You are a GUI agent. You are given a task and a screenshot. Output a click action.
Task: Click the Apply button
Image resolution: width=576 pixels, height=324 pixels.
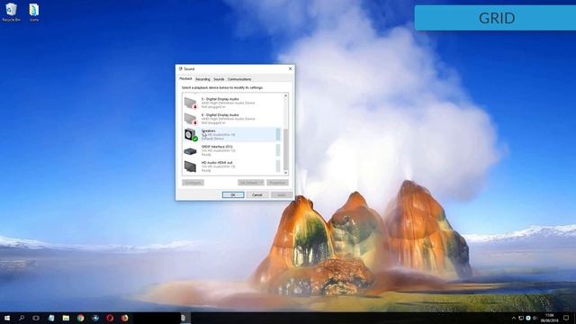[x=282, y=194]
